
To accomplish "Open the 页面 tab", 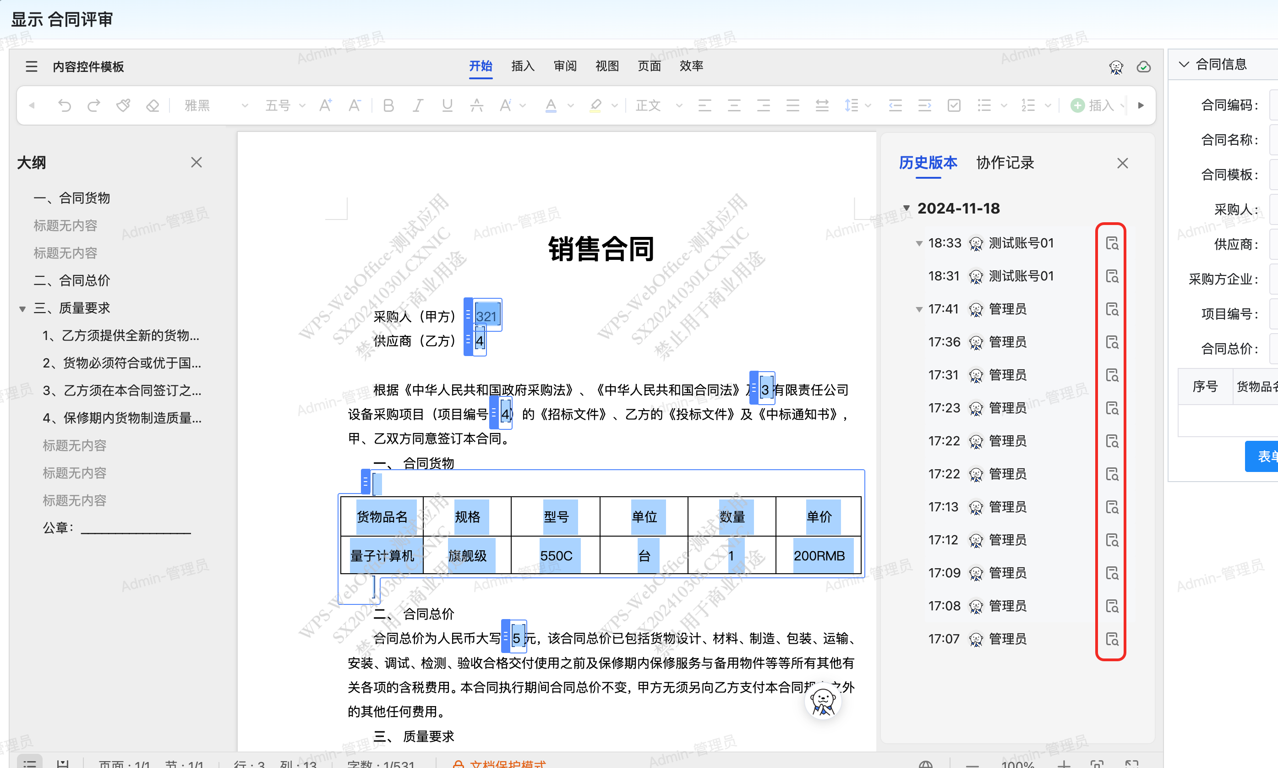I will pos(649,66).
